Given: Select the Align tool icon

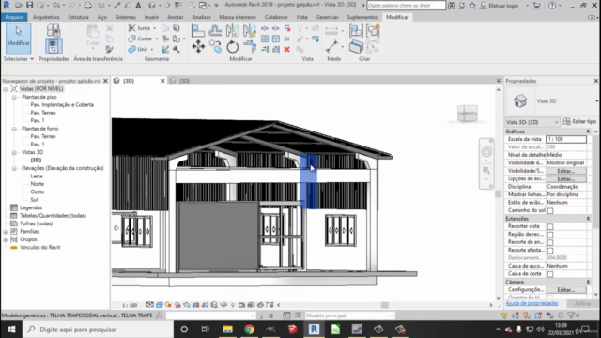Looking at the screenshot, I should pos(198,30).
